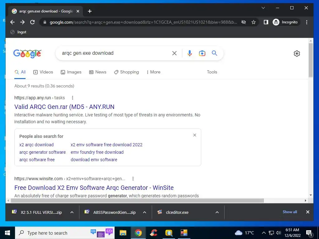This screenshot has width=319, height=239.
Task: Open the search Tools options
Action: pos(212,72)
